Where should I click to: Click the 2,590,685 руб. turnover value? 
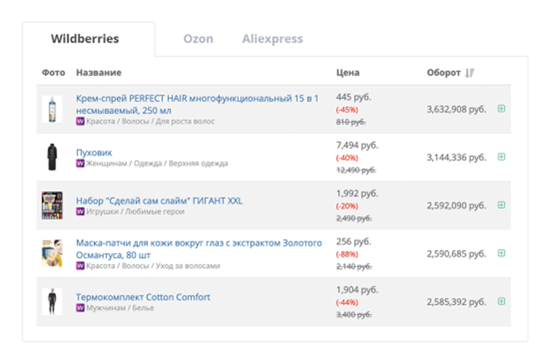pyautogui.click(x=457, y=254)
